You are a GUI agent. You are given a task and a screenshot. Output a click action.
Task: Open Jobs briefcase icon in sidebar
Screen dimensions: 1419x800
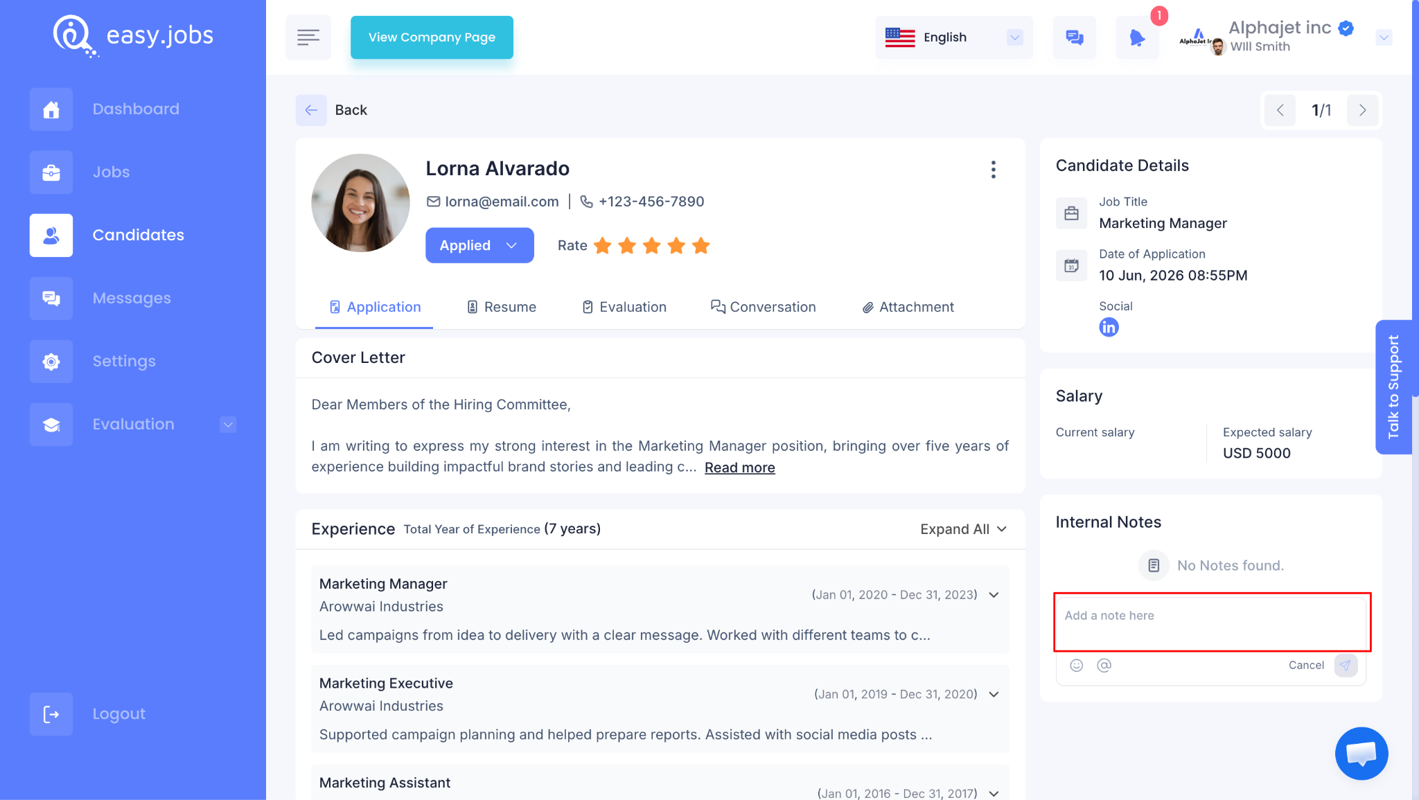[x=51, y=172]
